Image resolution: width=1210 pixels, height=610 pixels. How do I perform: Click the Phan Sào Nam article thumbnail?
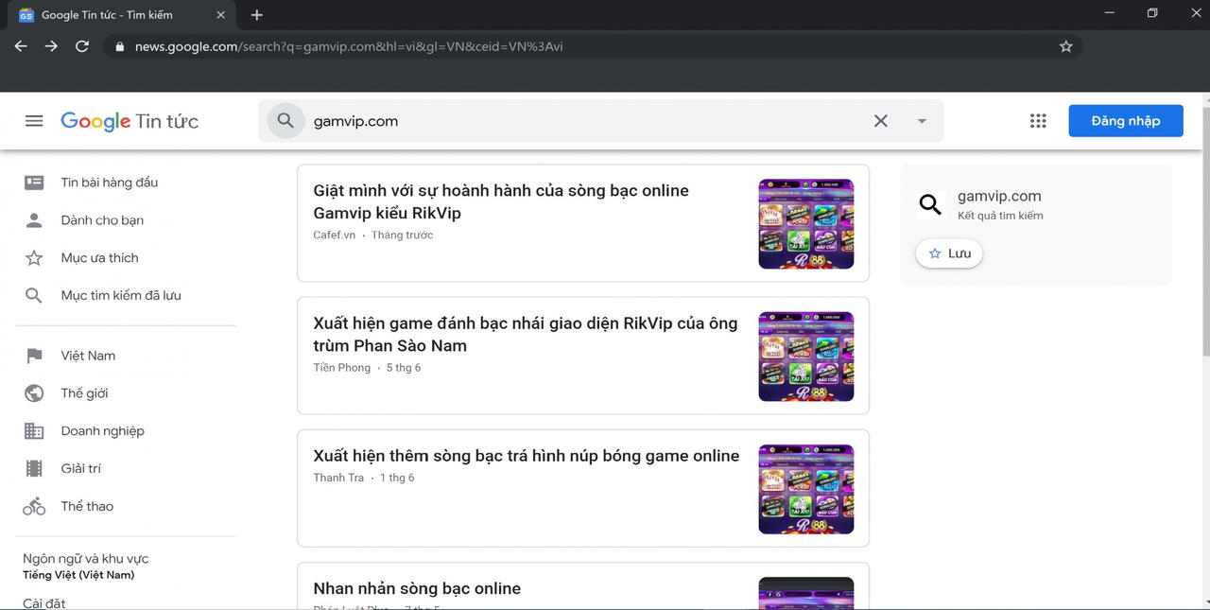[x=805, y=356]
